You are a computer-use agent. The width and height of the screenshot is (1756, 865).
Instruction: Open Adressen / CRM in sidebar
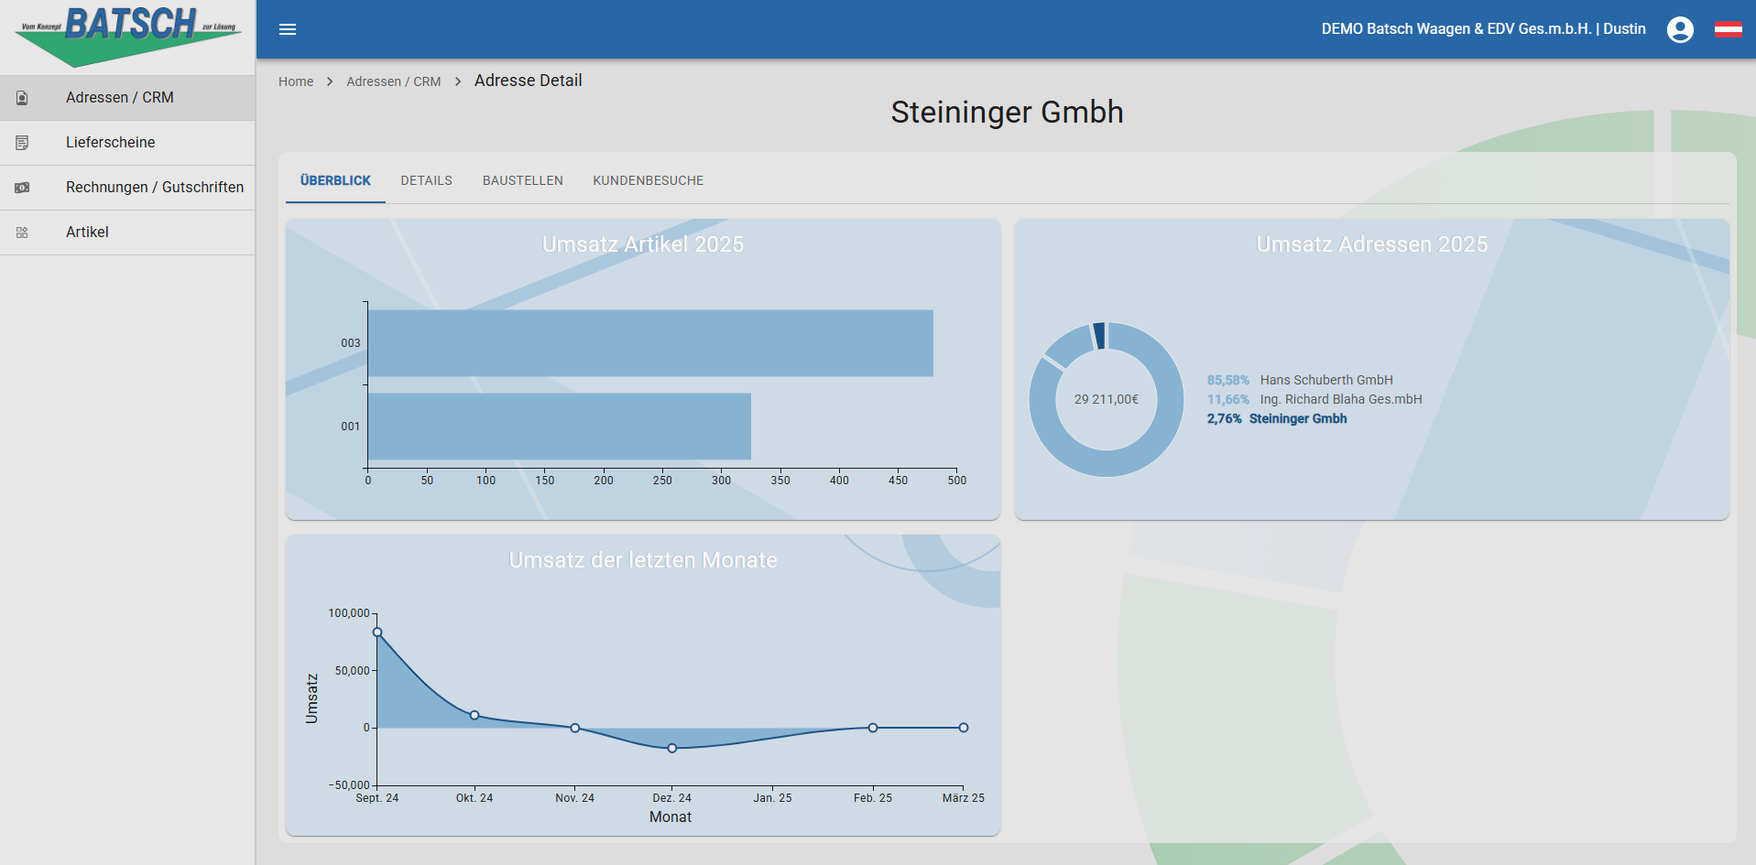click(127, 98)
